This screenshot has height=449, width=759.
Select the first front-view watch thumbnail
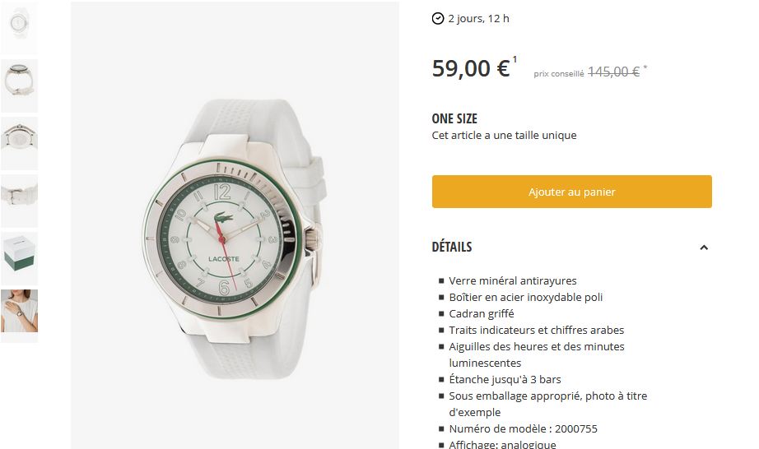tap(19, 27)
